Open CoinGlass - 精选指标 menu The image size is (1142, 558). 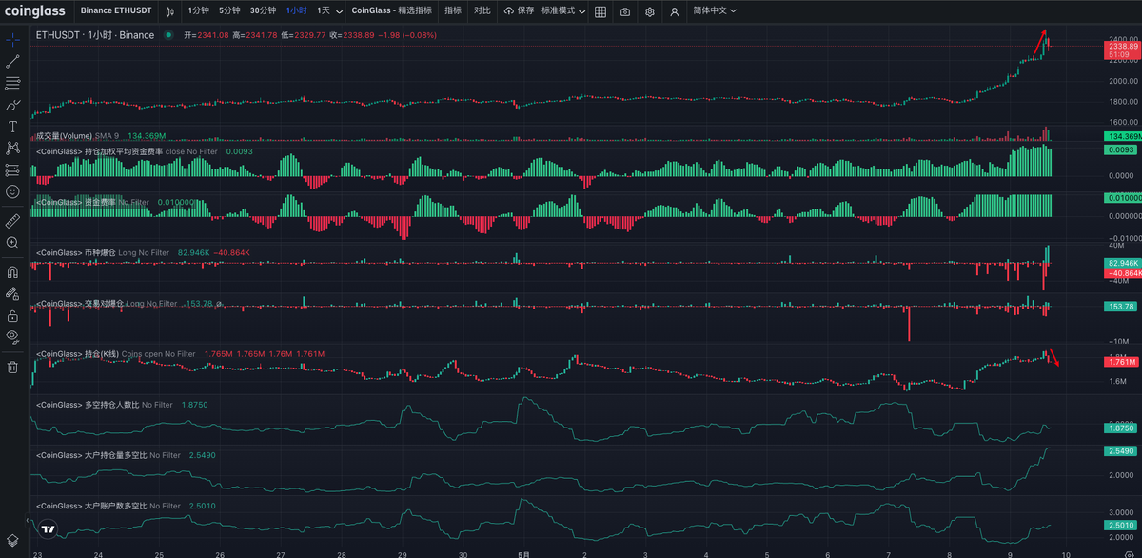[x=391, y=10]
